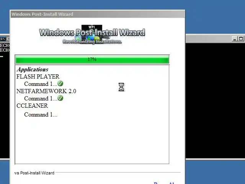The image size is (245, 184).
Task: Click the Post-Install Wizard footer label
Action: [34, 173]
